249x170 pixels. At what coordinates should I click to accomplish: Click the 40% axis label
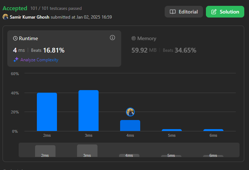point(15,93)
